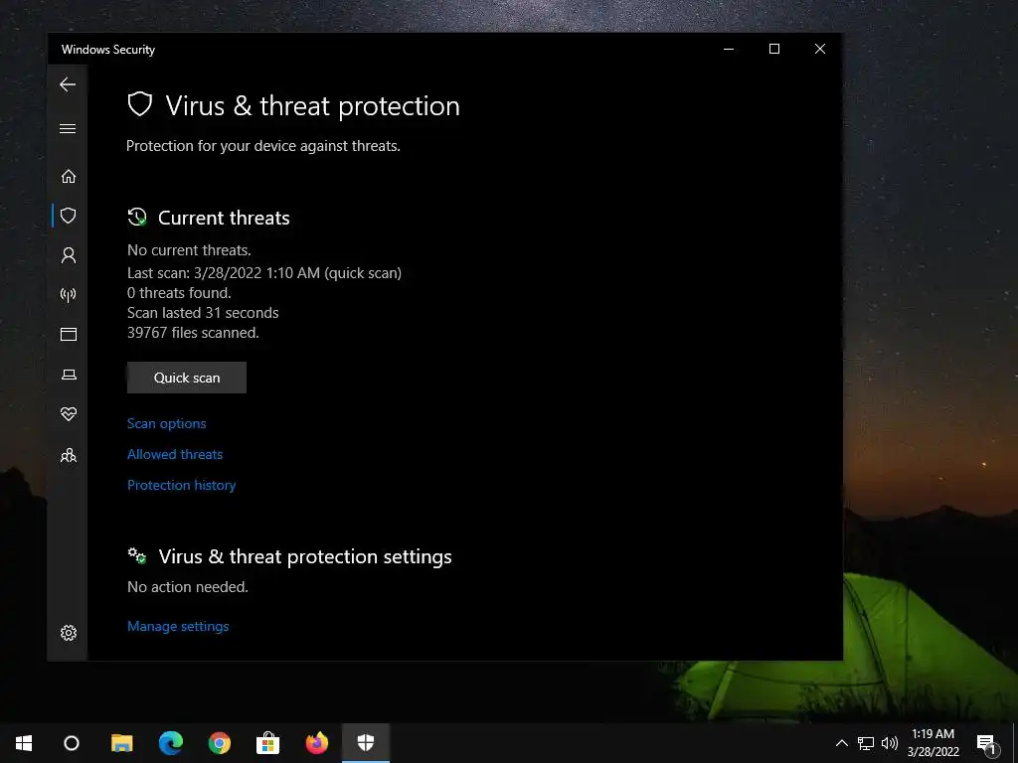Click 'Scan lasted 31 seconds' text
Image resolution: width=1018 pixels, height=763 pixels.
point(203,313)
